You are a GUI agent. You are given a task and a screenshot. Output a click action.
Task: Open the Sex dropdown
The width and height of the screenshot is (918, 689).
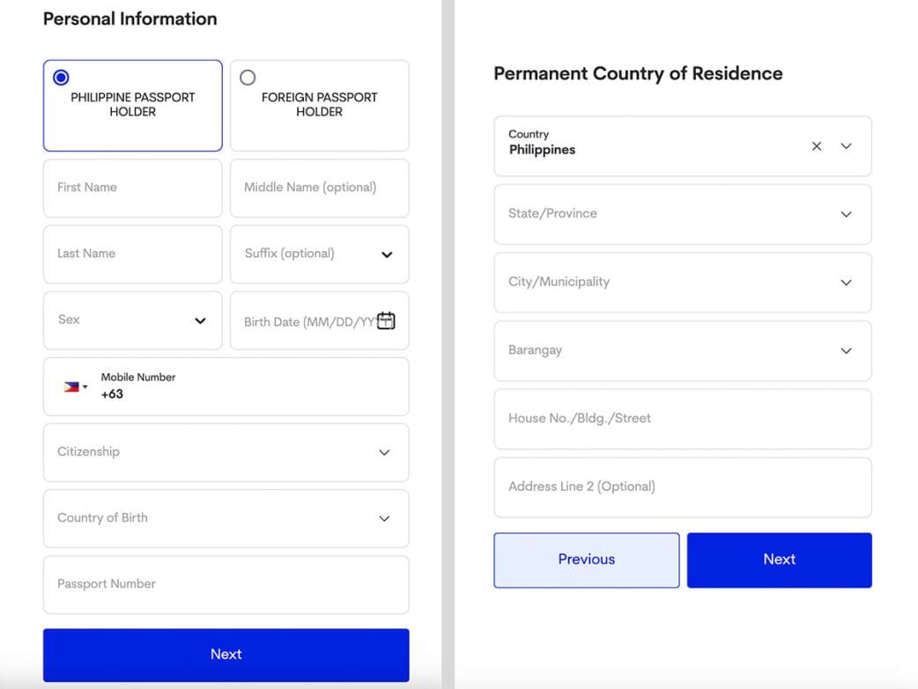click(200, 321)
